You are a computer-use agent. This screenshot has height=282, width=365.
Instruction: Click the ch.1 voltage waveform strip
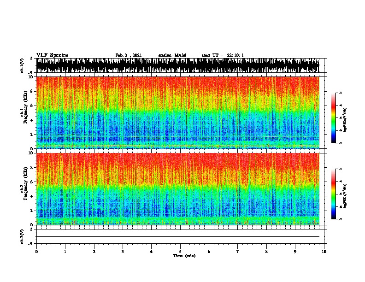click(x=178, y=65)
